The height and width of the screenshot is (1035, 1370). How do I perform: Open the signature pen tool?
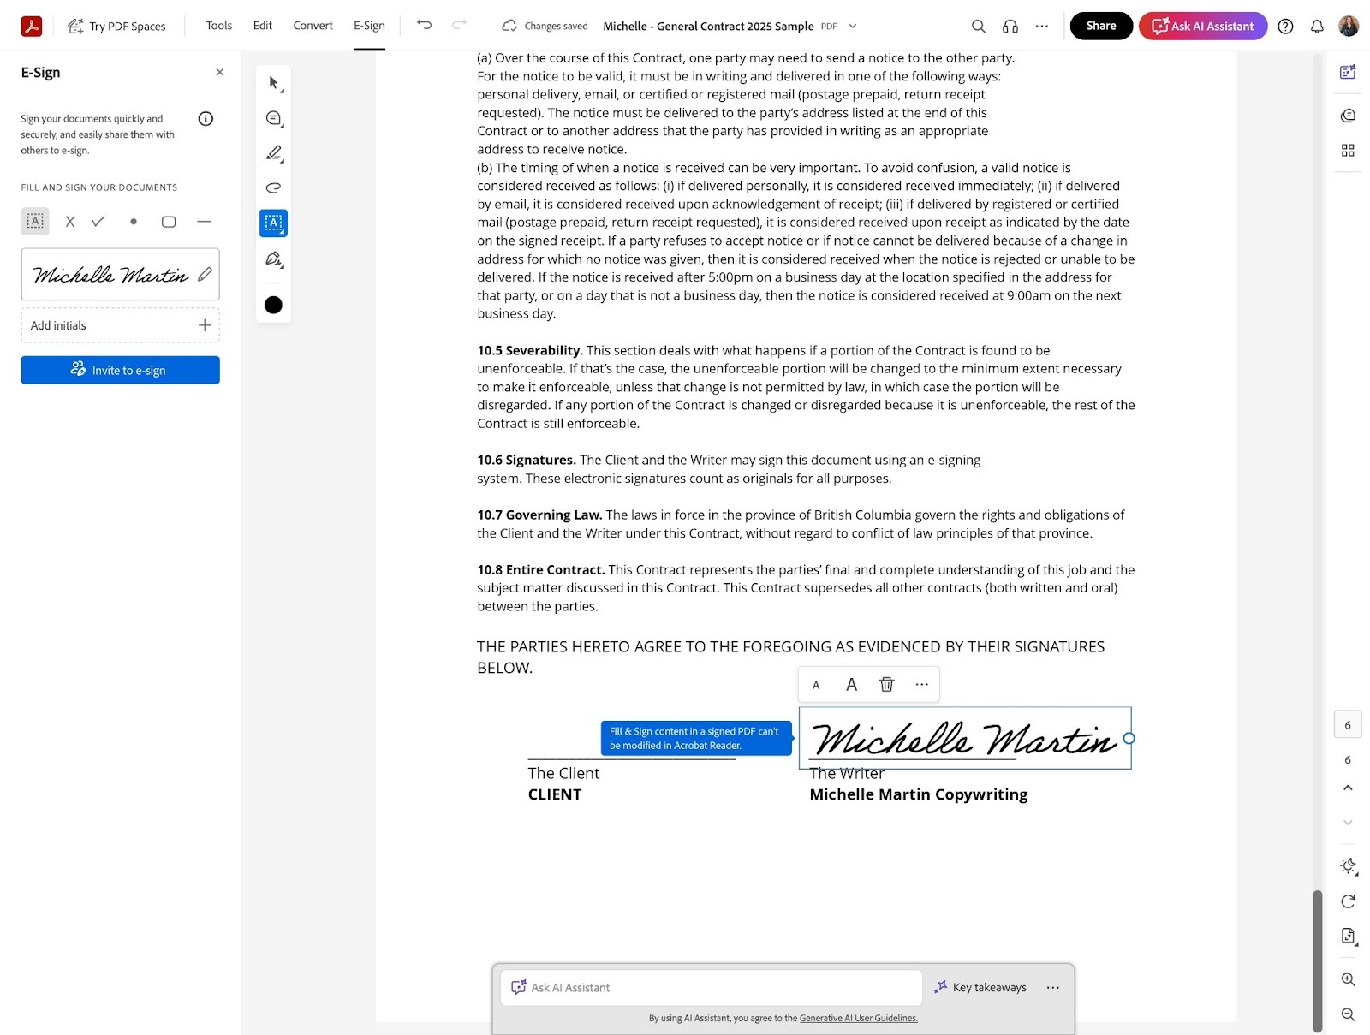[273, 259]
